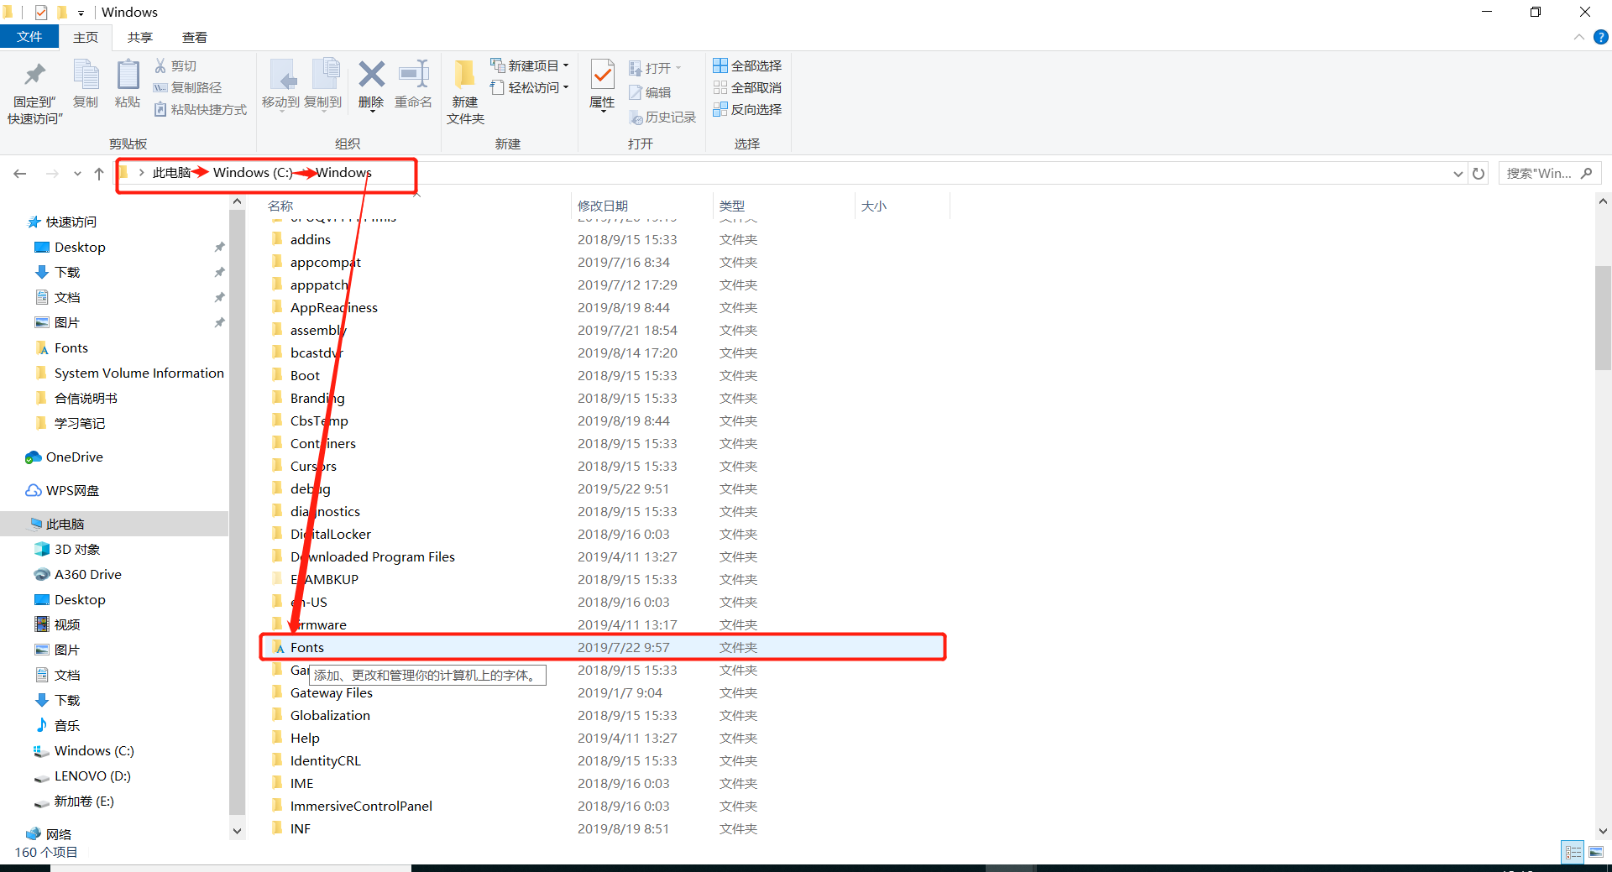Select WPS网盘 in the navigation pane
The width and height of the screenshot is (1612, 872).
click(x=72, y=490)
